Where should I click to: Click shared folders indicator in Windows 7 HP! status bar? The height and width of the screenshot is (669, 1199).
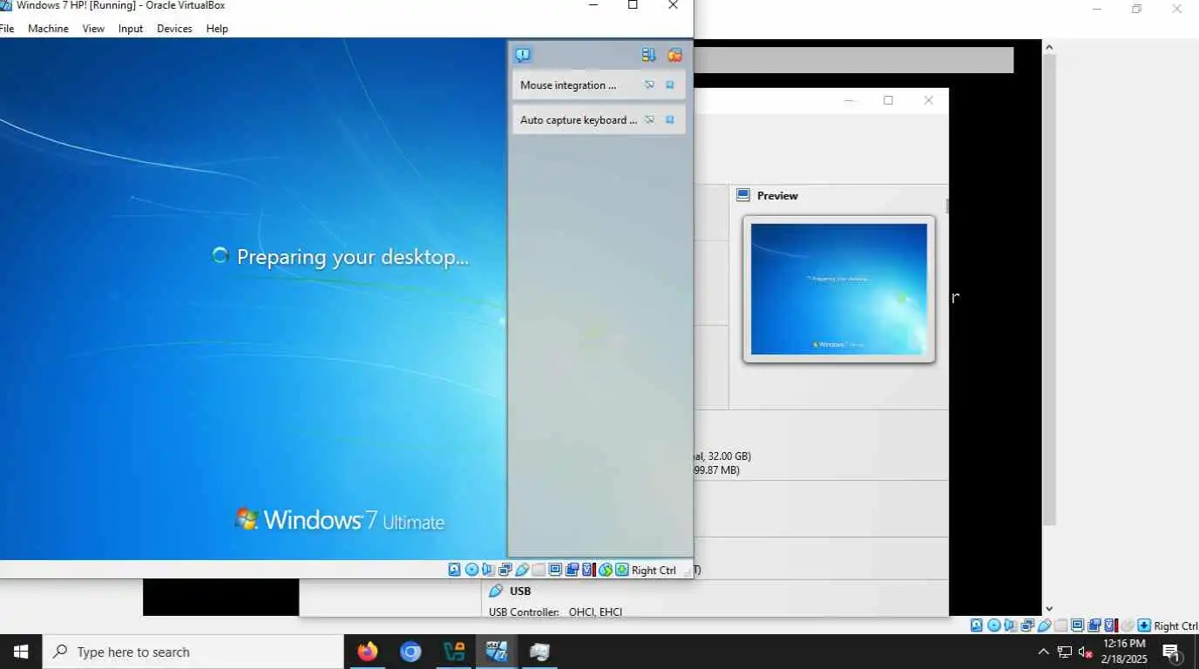539,570
